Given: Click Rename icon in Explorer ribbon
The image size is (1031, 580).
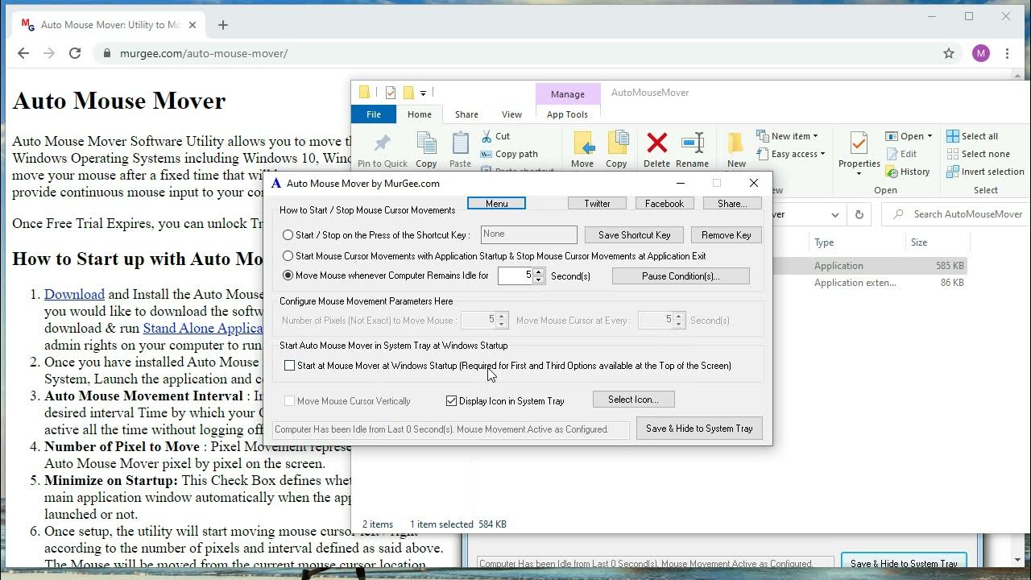Looking at the screenshot, I should (693, 143).
